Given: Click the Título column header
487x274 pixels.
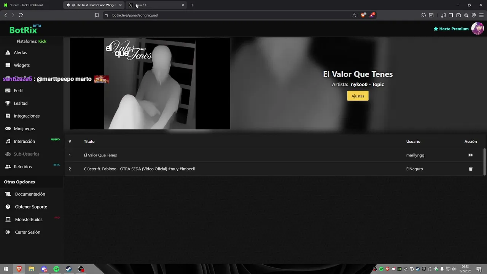Looking at the screenshot, I should [89, 141].
